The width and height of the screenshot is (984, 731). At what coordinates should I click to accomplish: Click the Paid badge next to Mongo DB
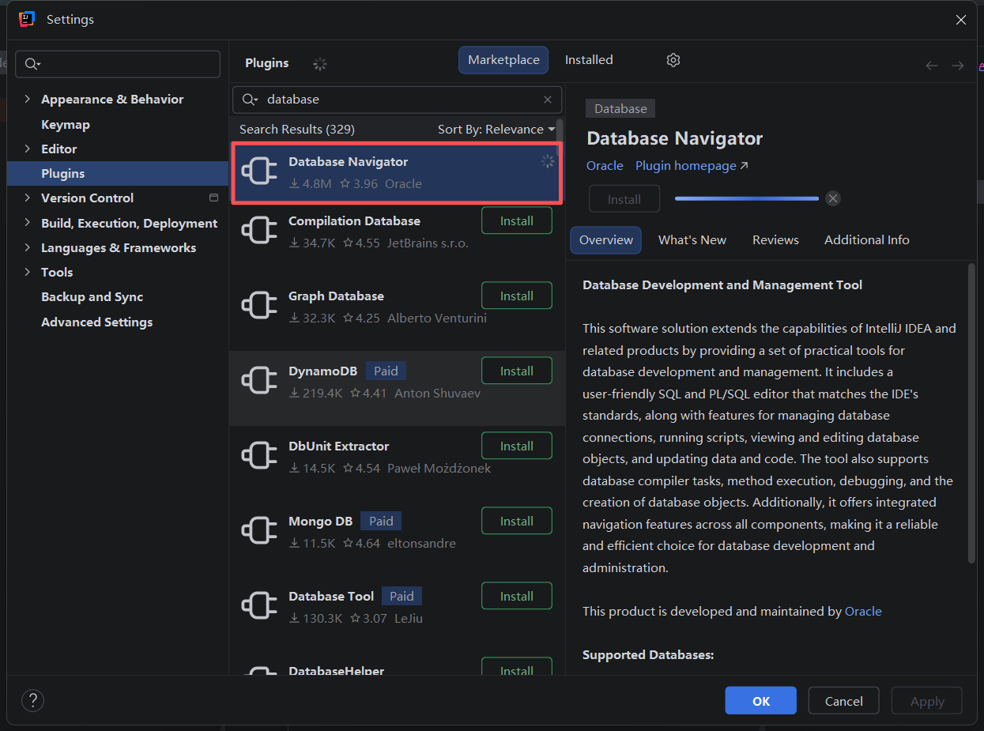381,522
